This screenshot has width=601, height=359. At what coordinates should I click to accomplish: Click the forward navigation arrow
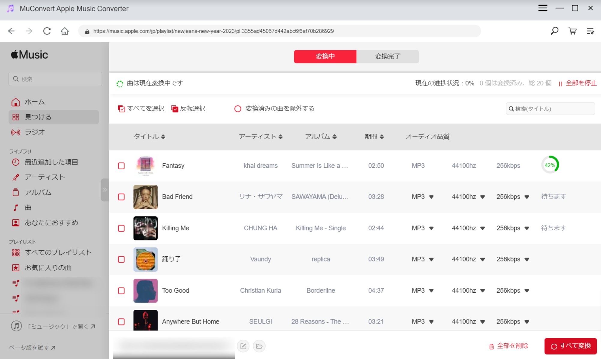[29, 31]
